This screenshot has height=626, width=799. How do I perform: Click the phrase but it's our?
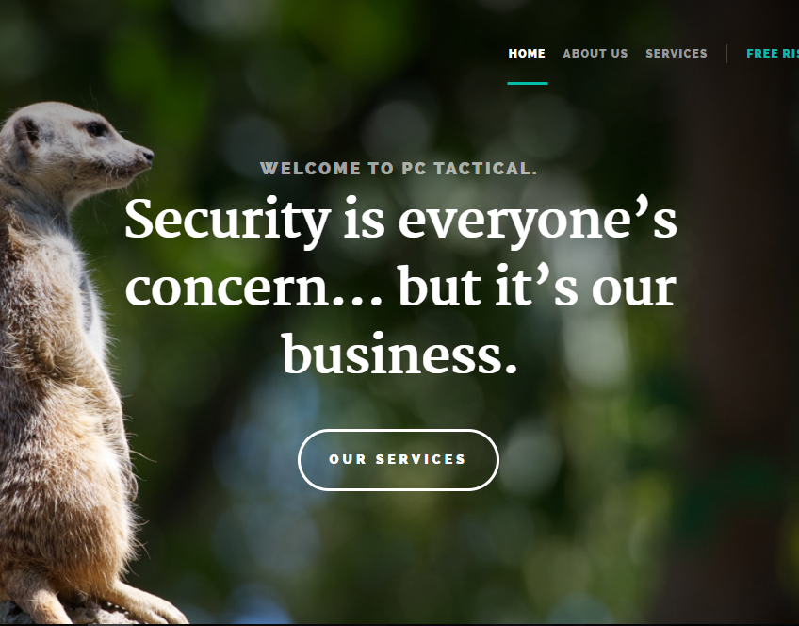[x=537, y=286]
